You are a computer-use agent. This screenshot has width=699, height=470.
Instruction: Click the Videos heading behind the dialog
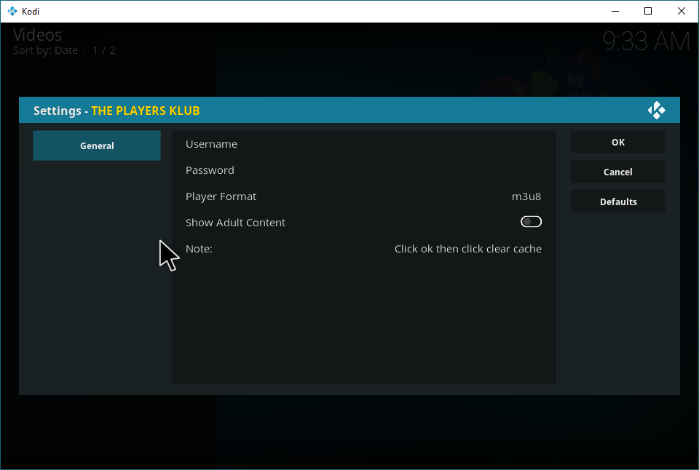coord(37,35)
